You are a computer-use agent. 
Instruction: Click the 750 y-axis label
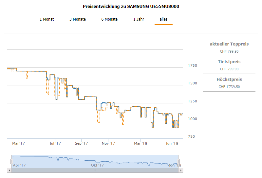(x=191, y=136)
